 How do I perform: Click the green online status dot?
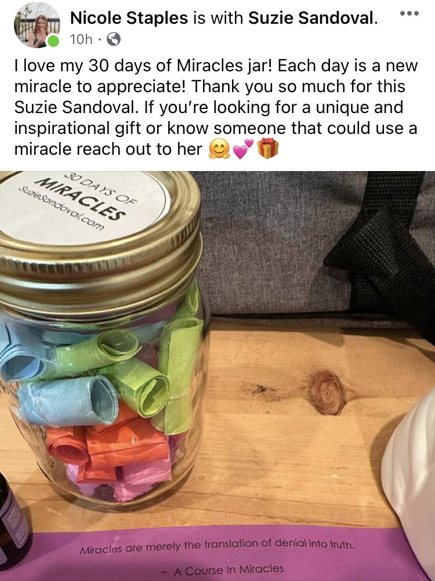53,41
